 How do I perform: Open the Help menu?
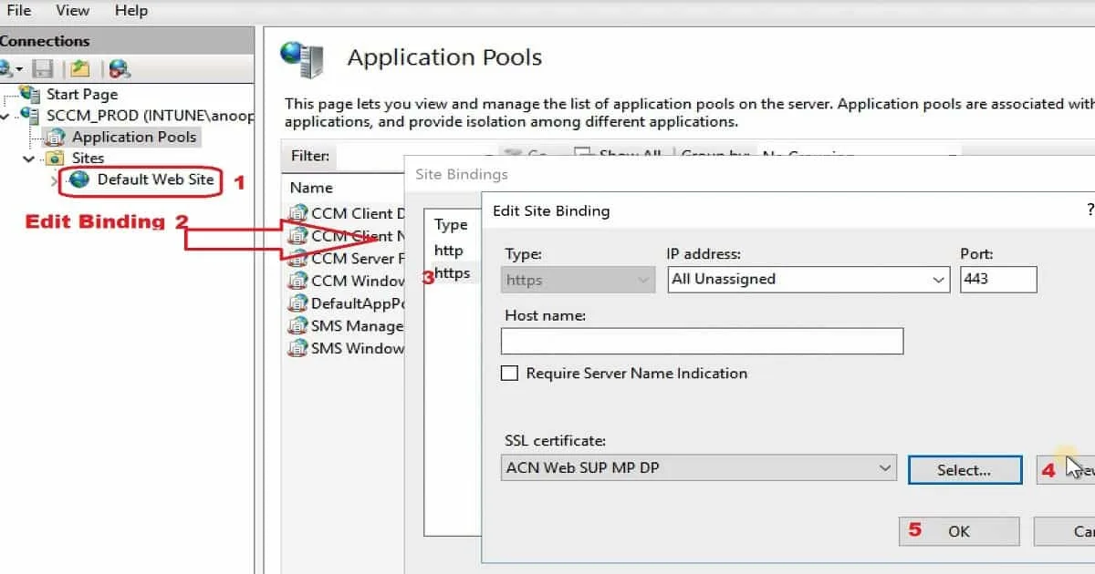point(130,11)
